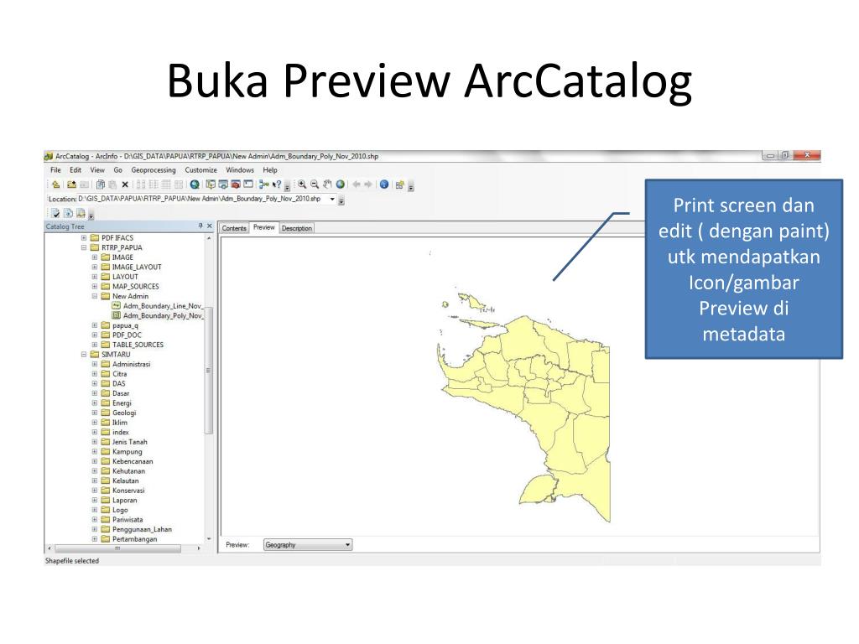Click the Go Back To Previous Extent arrow
Viewport: 859px width, 644px height.
coord(356,184)
